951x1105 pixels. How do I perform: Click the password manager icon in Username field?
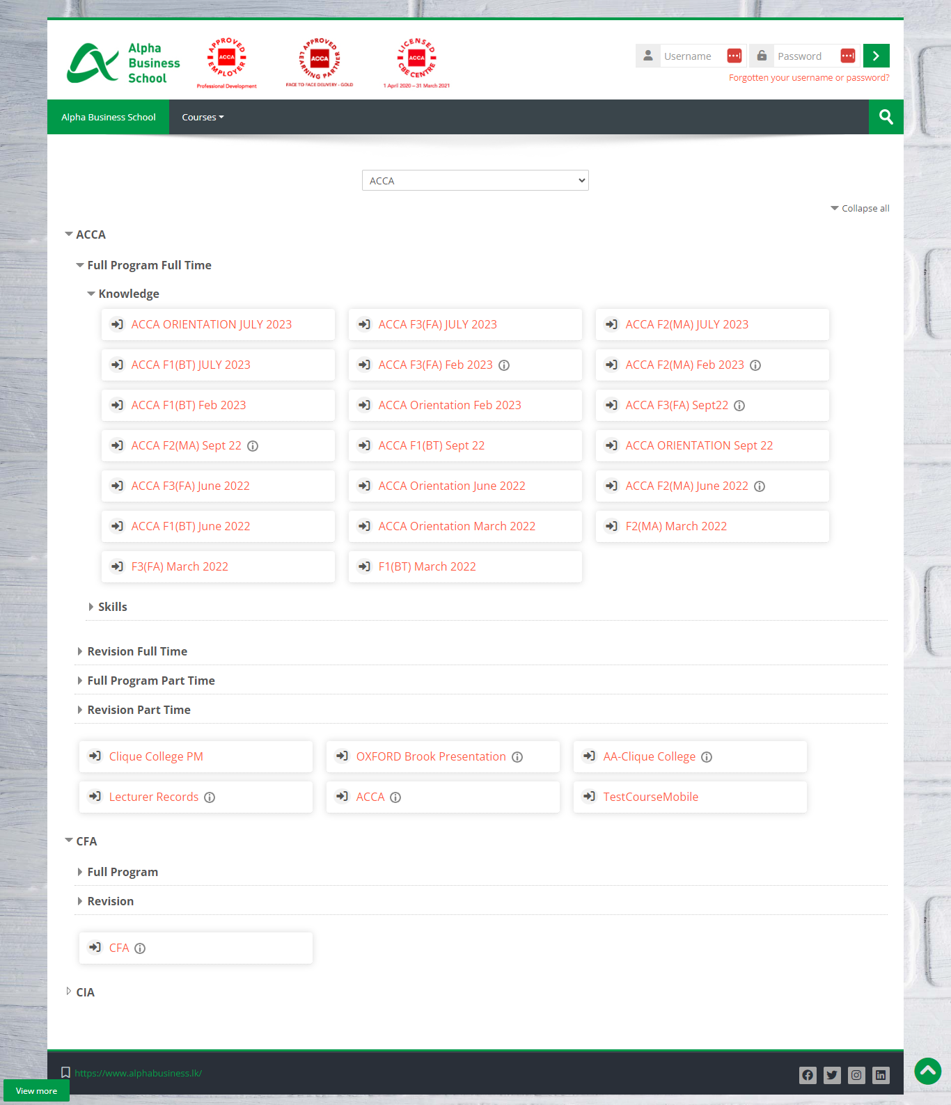click(x=734, y=56)
